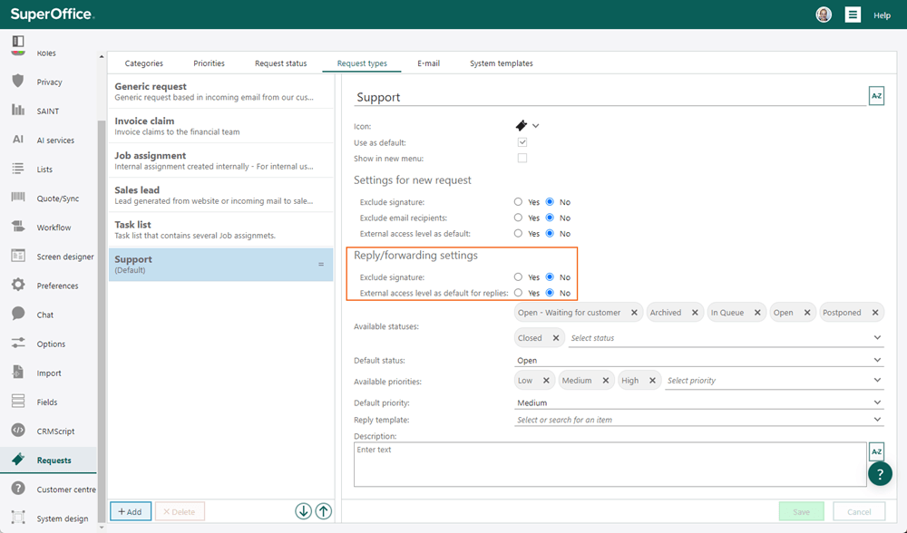Open Import document icon

18,372
